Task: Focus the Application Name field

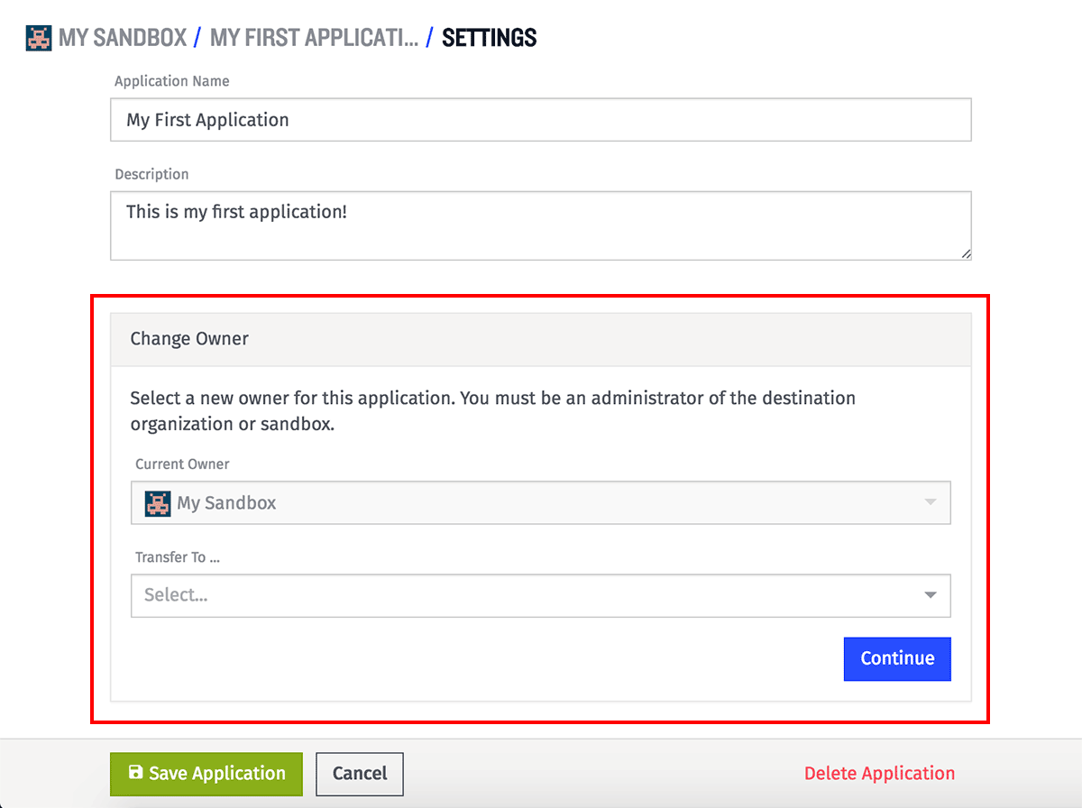Action: click(541, 120)
